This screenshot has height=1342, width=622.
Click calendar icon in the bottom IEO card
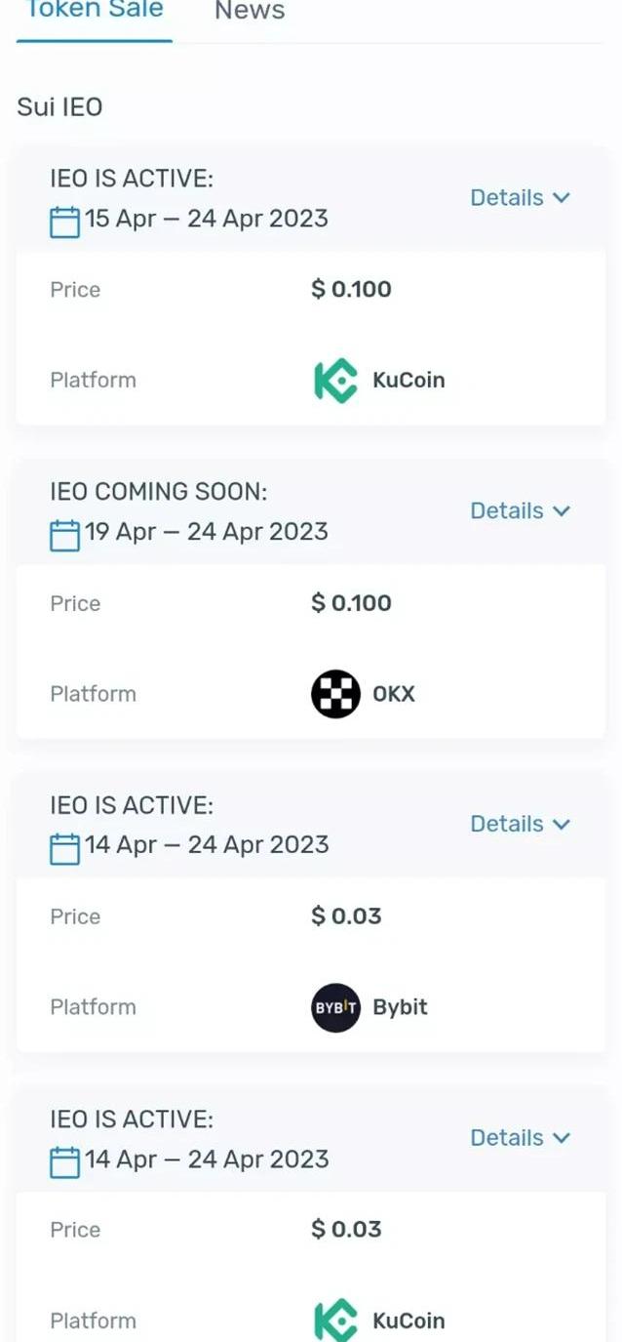click(x=64, y=1161)
